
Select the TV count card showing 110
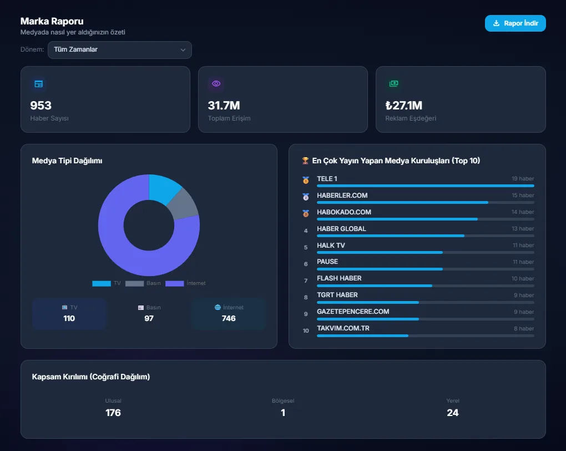tap(69, 314)
